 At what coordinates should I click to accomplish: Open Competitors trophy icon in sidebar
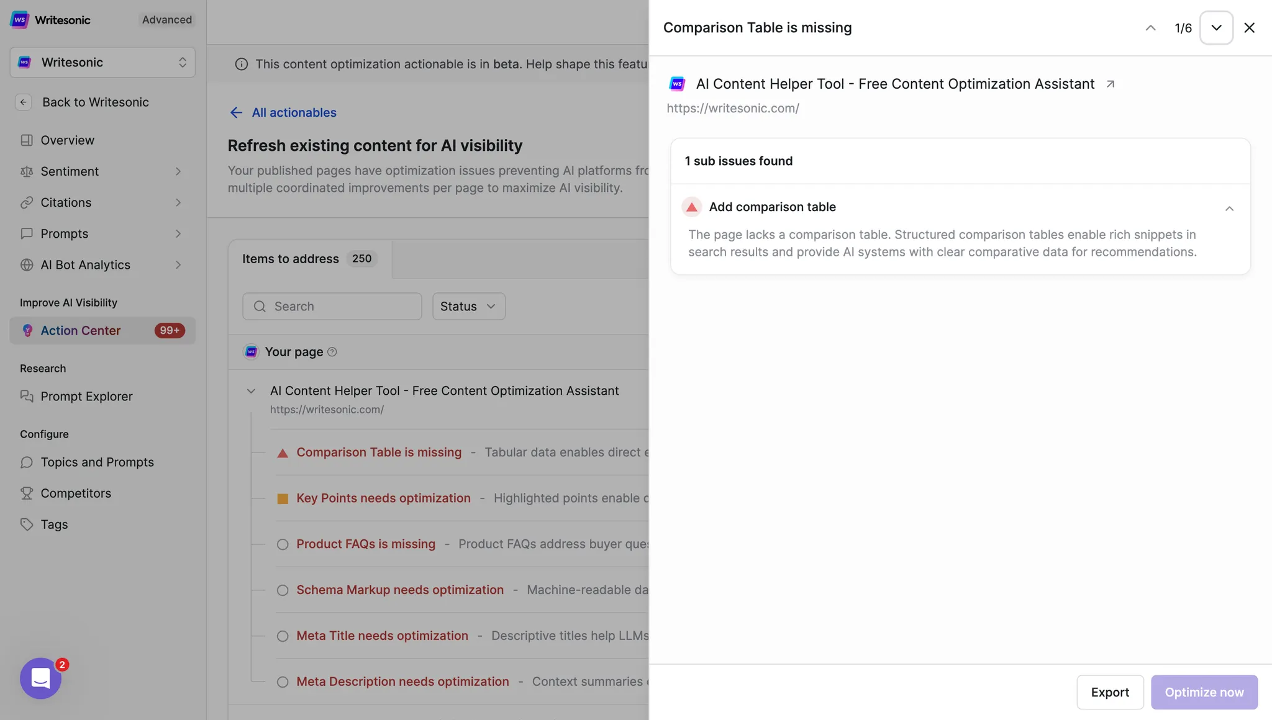(x=27, y=493)
